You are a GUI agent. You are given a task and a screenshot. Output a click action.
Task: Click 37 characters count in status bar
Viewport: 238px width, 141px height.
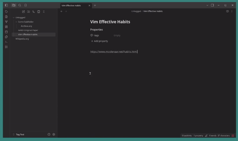[x=224, y=136]
